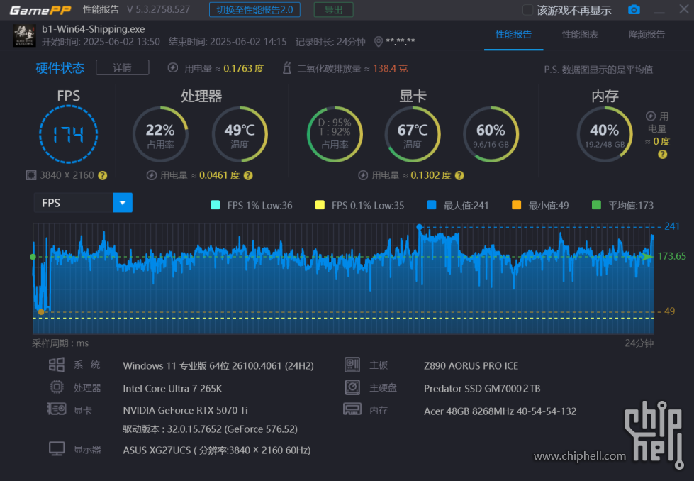Click the cyan FPS 1% Low legend swatch
Screen dimensions: 694x481
click(216, 205)
